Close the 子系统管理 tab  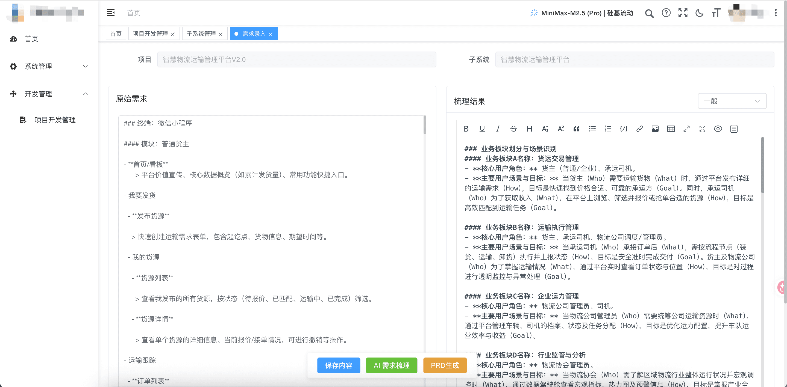[x=221, y=34]
